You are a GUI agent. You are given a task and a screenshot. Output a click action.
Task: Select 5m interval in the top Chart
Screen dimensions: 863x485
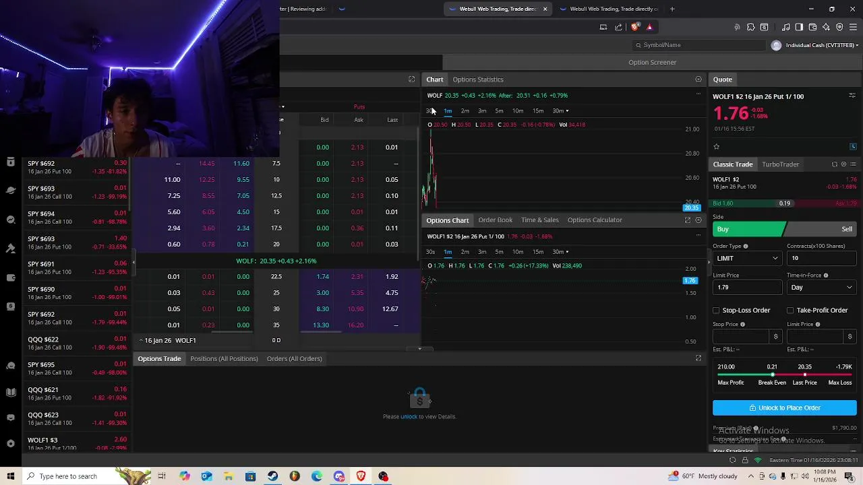499,110
